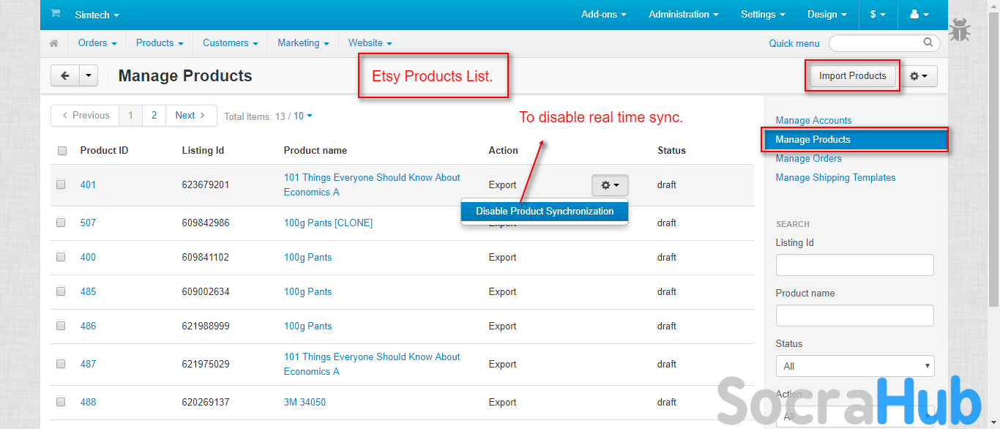This screenshot has width=1000, height=429.
Task: Click the back arrow button
Action: click(x=65, y=75)
